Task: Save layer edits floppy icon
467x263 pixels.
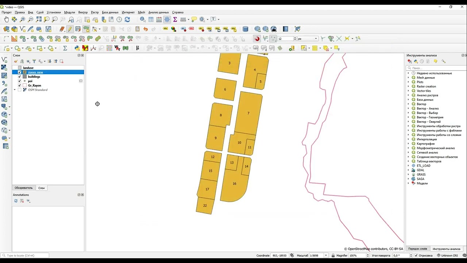Action: click(78, 29)
